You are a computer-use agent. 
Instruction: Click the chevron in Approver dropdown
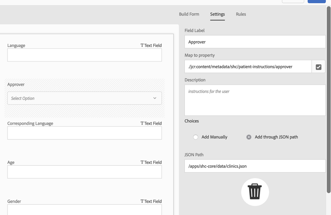[155, 98]
